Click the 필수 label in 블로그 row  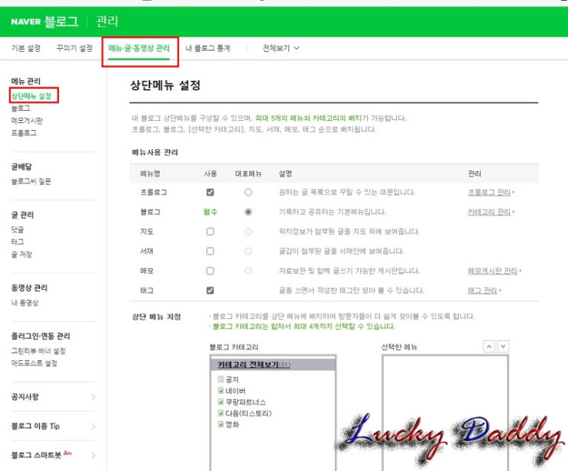click(x=210, y=212)
